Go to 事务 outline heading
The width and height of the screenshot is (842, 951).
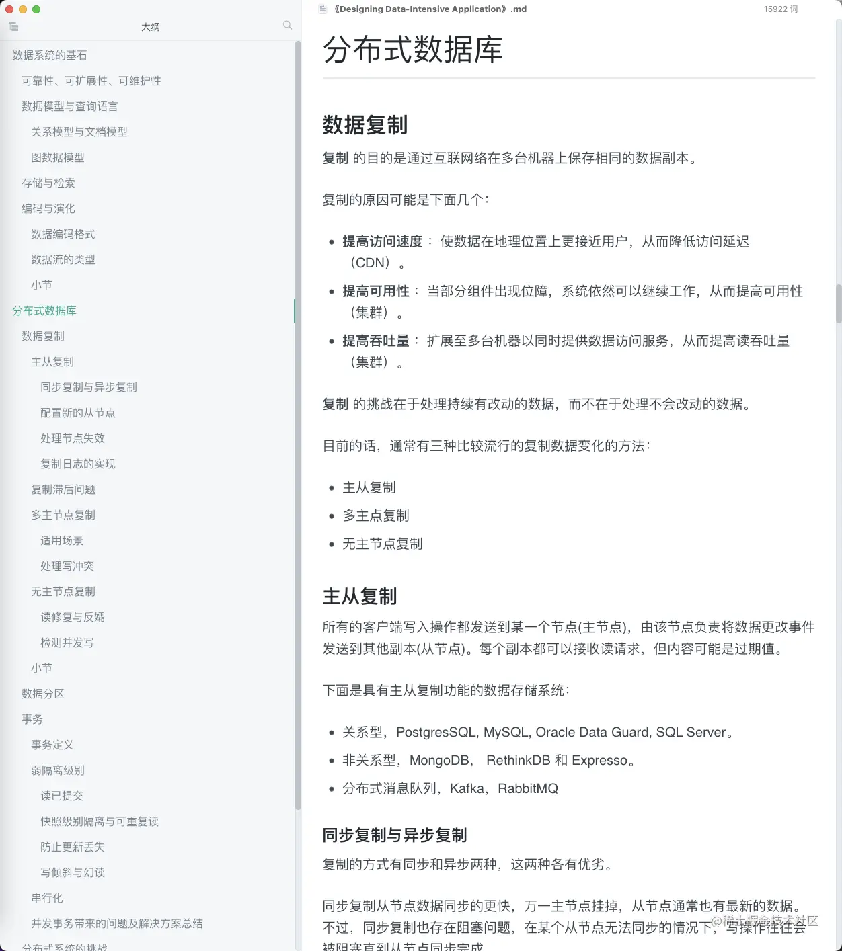[32, 719]
